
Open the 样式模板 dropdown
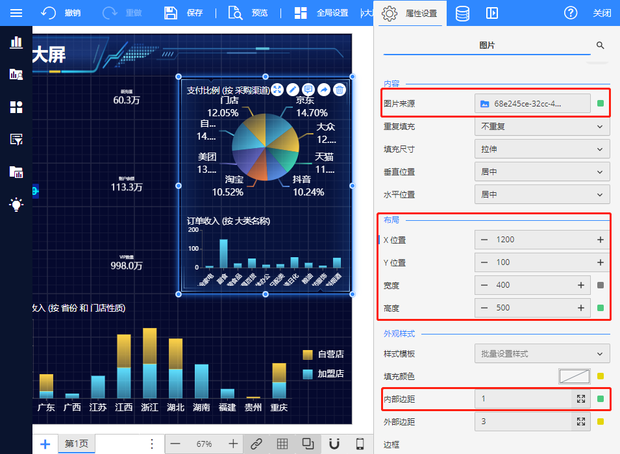541,354
